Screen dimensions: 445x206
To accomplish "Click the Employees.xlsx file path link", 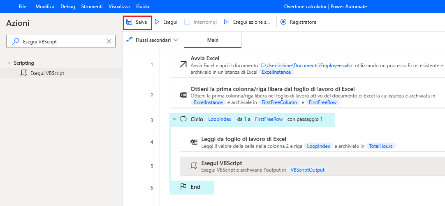I will coord(306,66).
